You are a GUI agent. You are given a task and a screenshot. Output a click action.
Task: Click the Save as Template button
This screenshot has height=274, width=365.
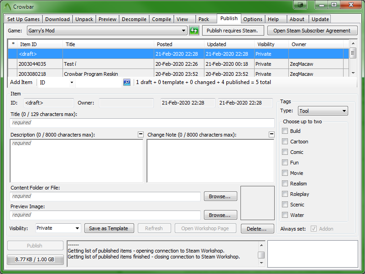click(x=109, y=228)
